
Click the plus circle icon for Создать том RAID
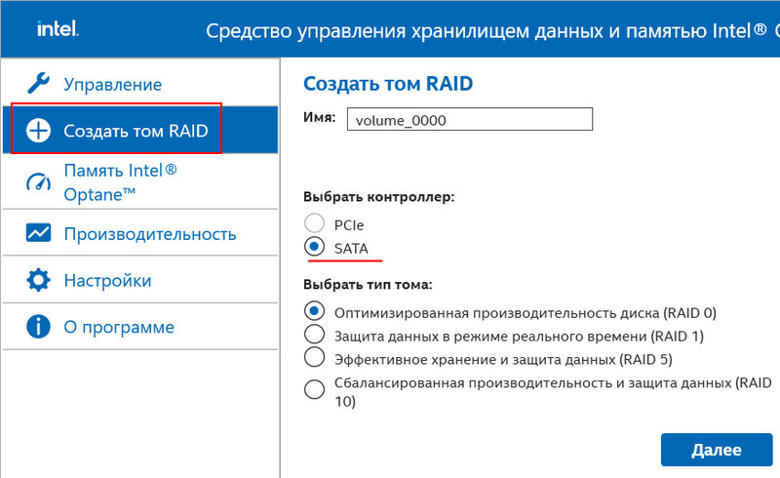pyautogui.click(x=38, y=131)
